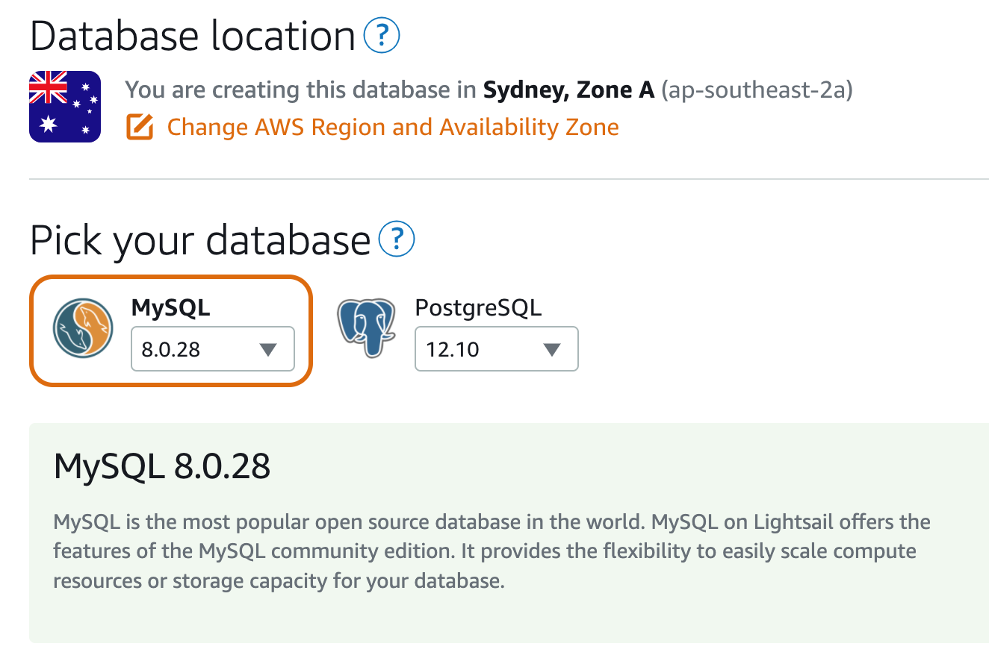The image size is (989, 655).
Task: Open the Pick your database help tooltip
Action: tap(398, 239)
